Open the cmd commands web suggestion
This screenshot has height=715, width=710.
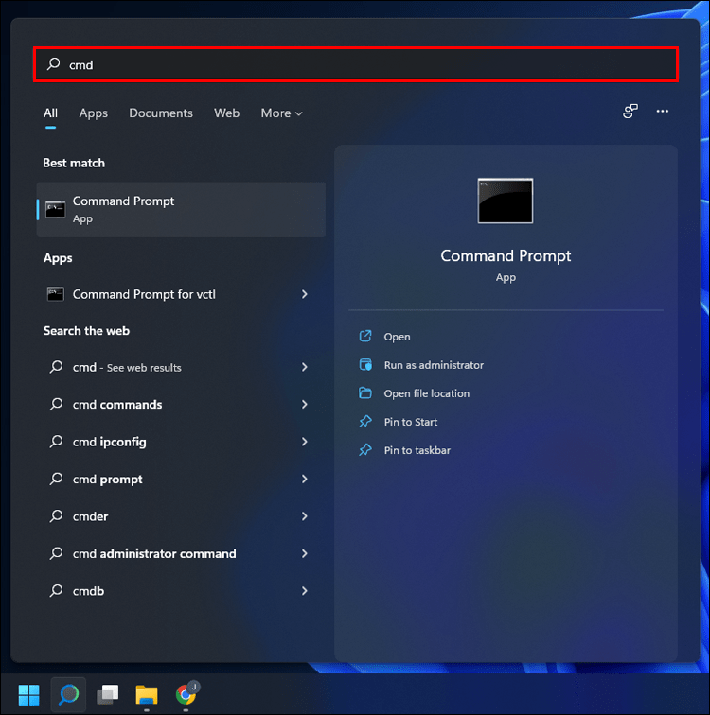tap(181, 405)
